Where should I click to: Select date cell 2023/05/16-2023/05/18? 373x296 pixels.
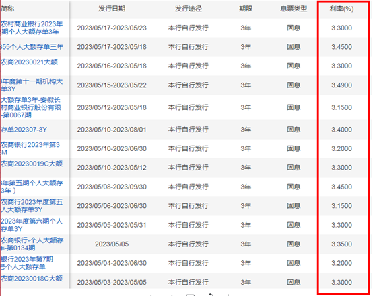(x=112, y=66)
